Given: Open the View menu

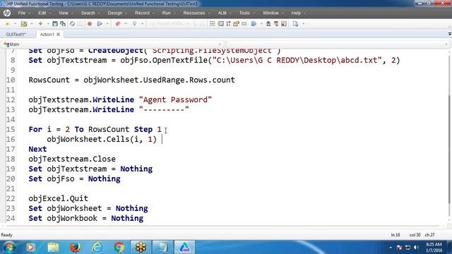Looking at the screenshot, I should [64, 13].
